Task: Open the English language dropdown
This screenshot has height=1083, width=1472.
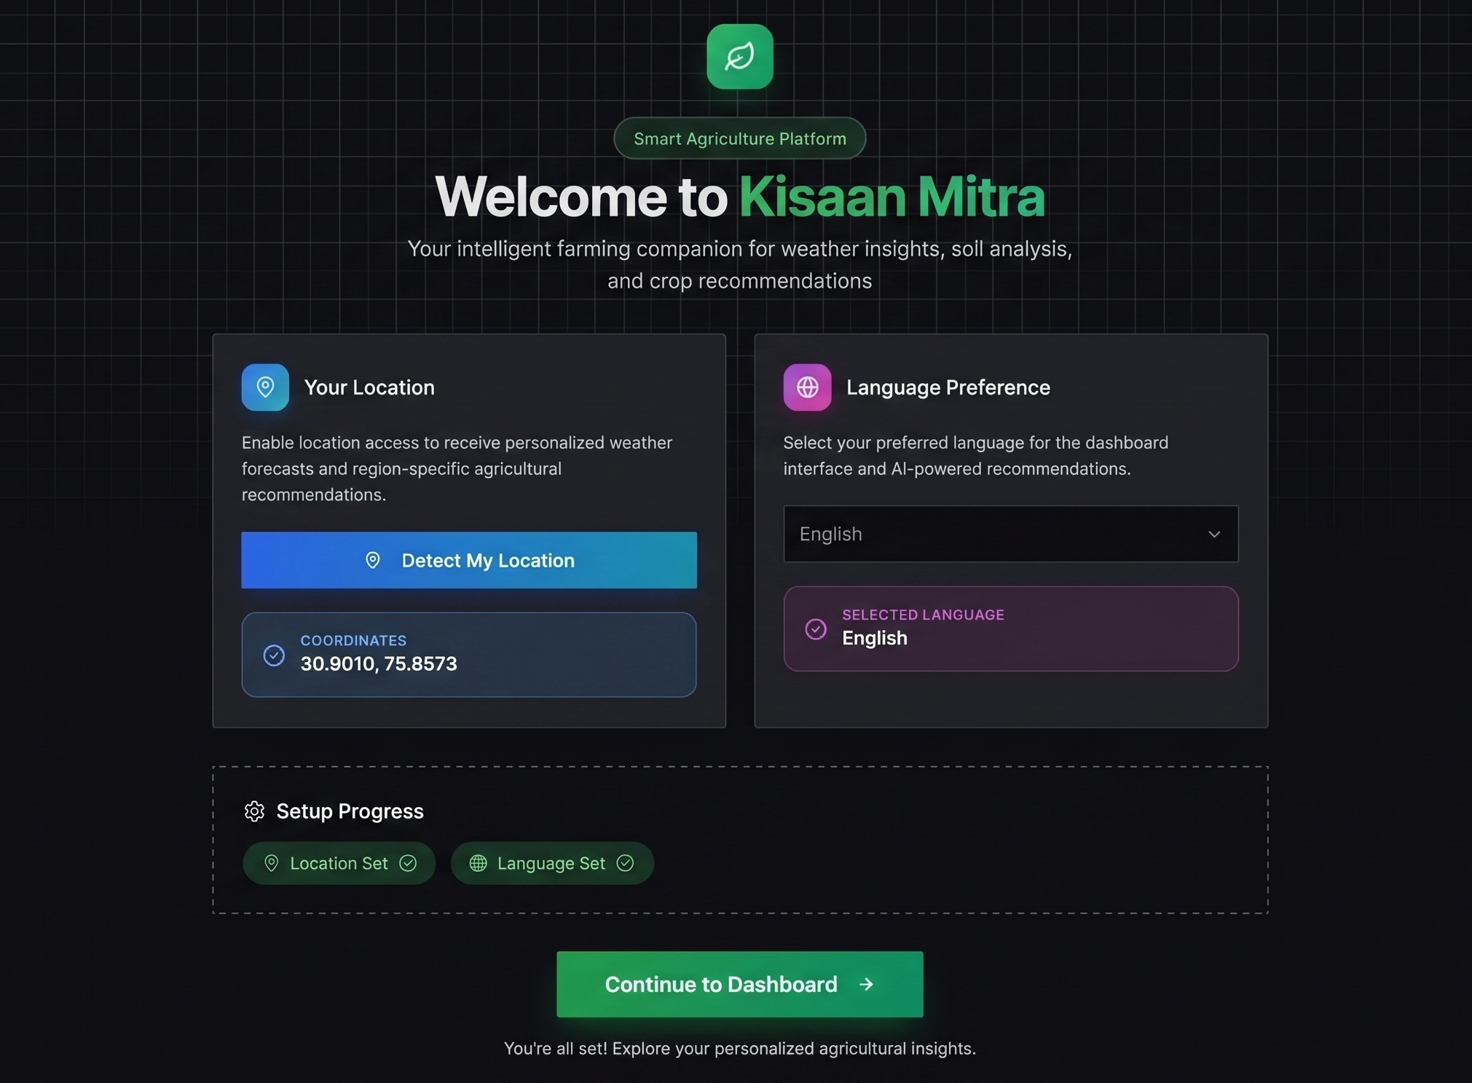Action: (1011, 534)
